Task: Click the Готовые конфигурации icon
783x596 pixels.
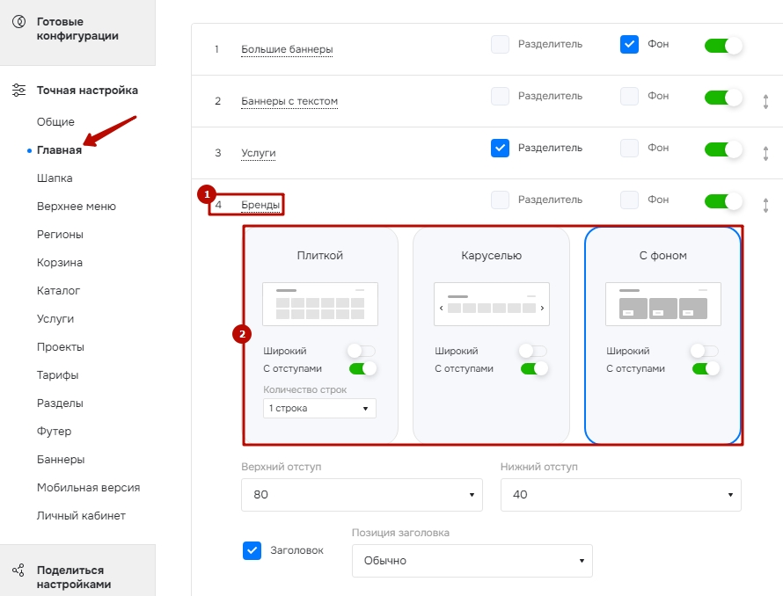Action: (19, 22)
